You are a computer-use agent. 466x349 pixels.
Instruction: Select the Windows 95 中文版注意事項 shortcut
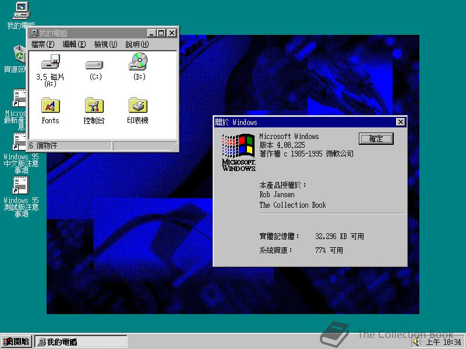[21, 141]
